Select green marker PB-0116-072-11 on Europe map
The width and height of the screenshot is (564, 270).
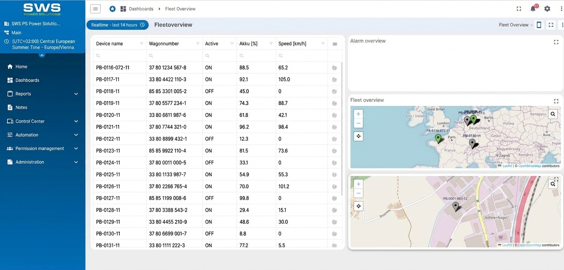point(438,138)
